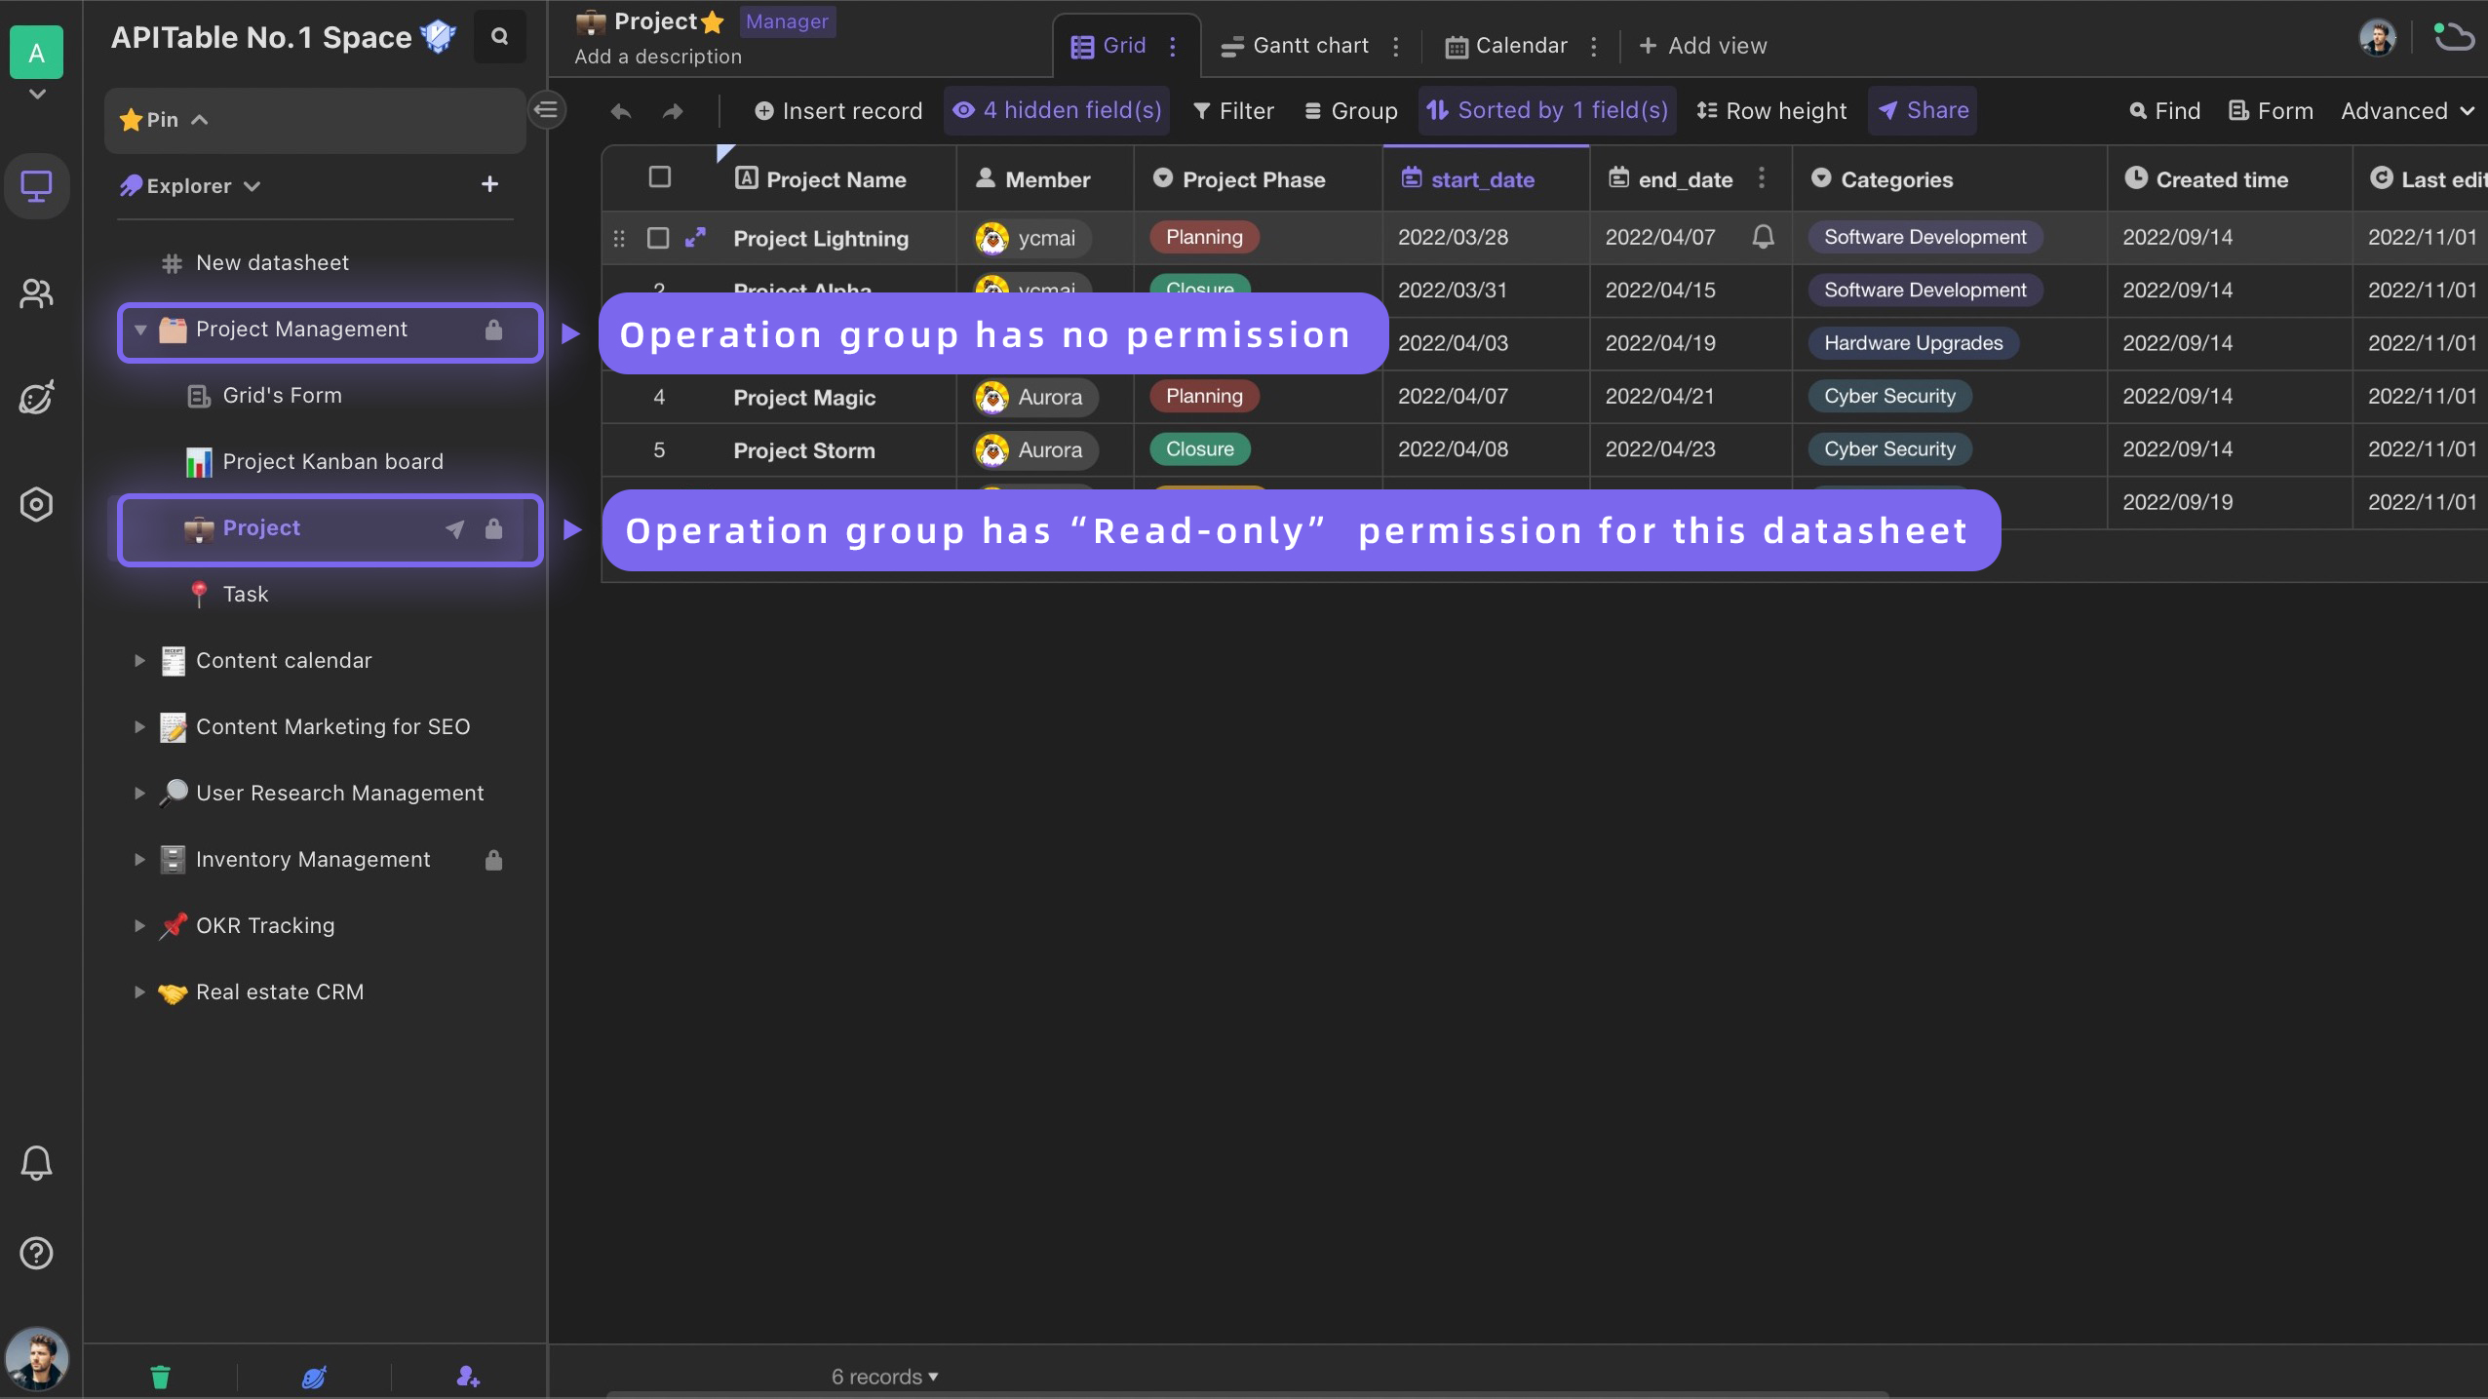Open end_date column options menu

[1762, 178]
